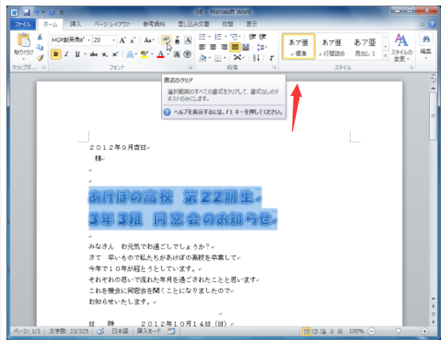
Task: Adjust the zoom slider handle
Action: coord(398,331)
